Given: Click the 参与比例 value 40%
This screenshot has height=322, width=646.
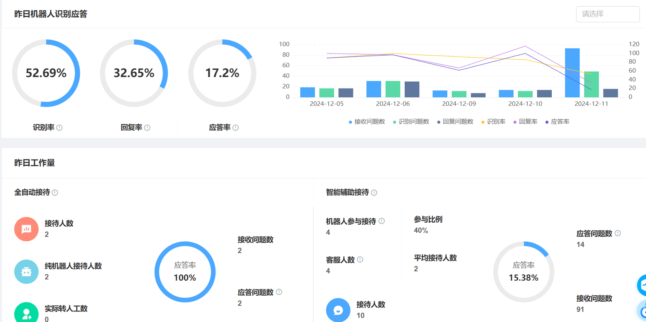Looking at the screenshot, I should tap(421, 230).
